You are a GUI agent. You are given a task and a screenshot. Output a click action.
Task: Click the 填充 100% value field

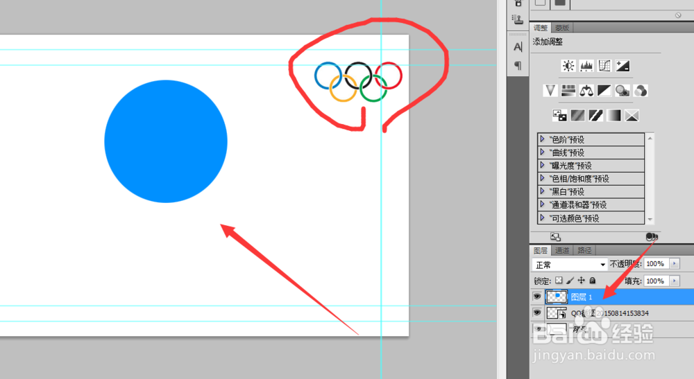click(657, 281)
